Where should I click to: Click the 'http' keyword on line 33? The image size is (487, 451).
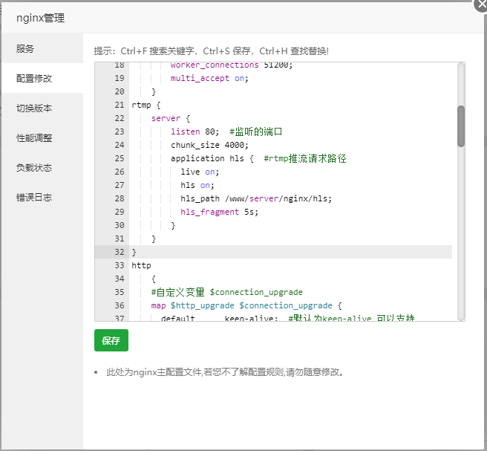[141, 265]
